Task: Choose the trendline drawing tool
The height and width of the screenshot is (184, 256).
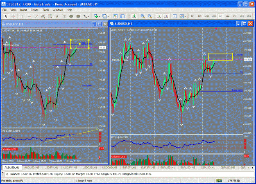Action: (36, 16)
